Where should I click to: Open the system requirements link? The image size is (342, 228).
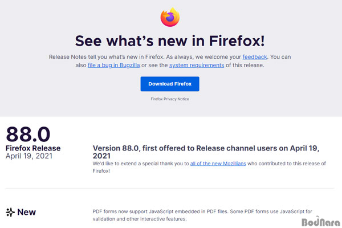tap(197, 65)
